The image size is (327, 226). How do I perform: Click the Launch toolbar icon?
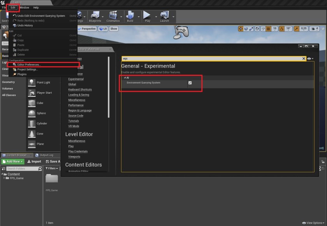click(164, 15)
